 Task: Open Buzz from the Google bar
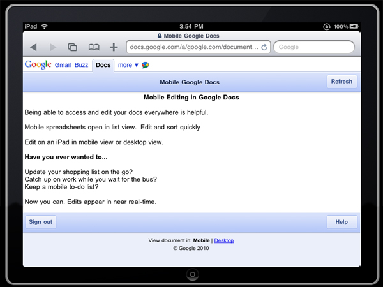click(81, 65)
